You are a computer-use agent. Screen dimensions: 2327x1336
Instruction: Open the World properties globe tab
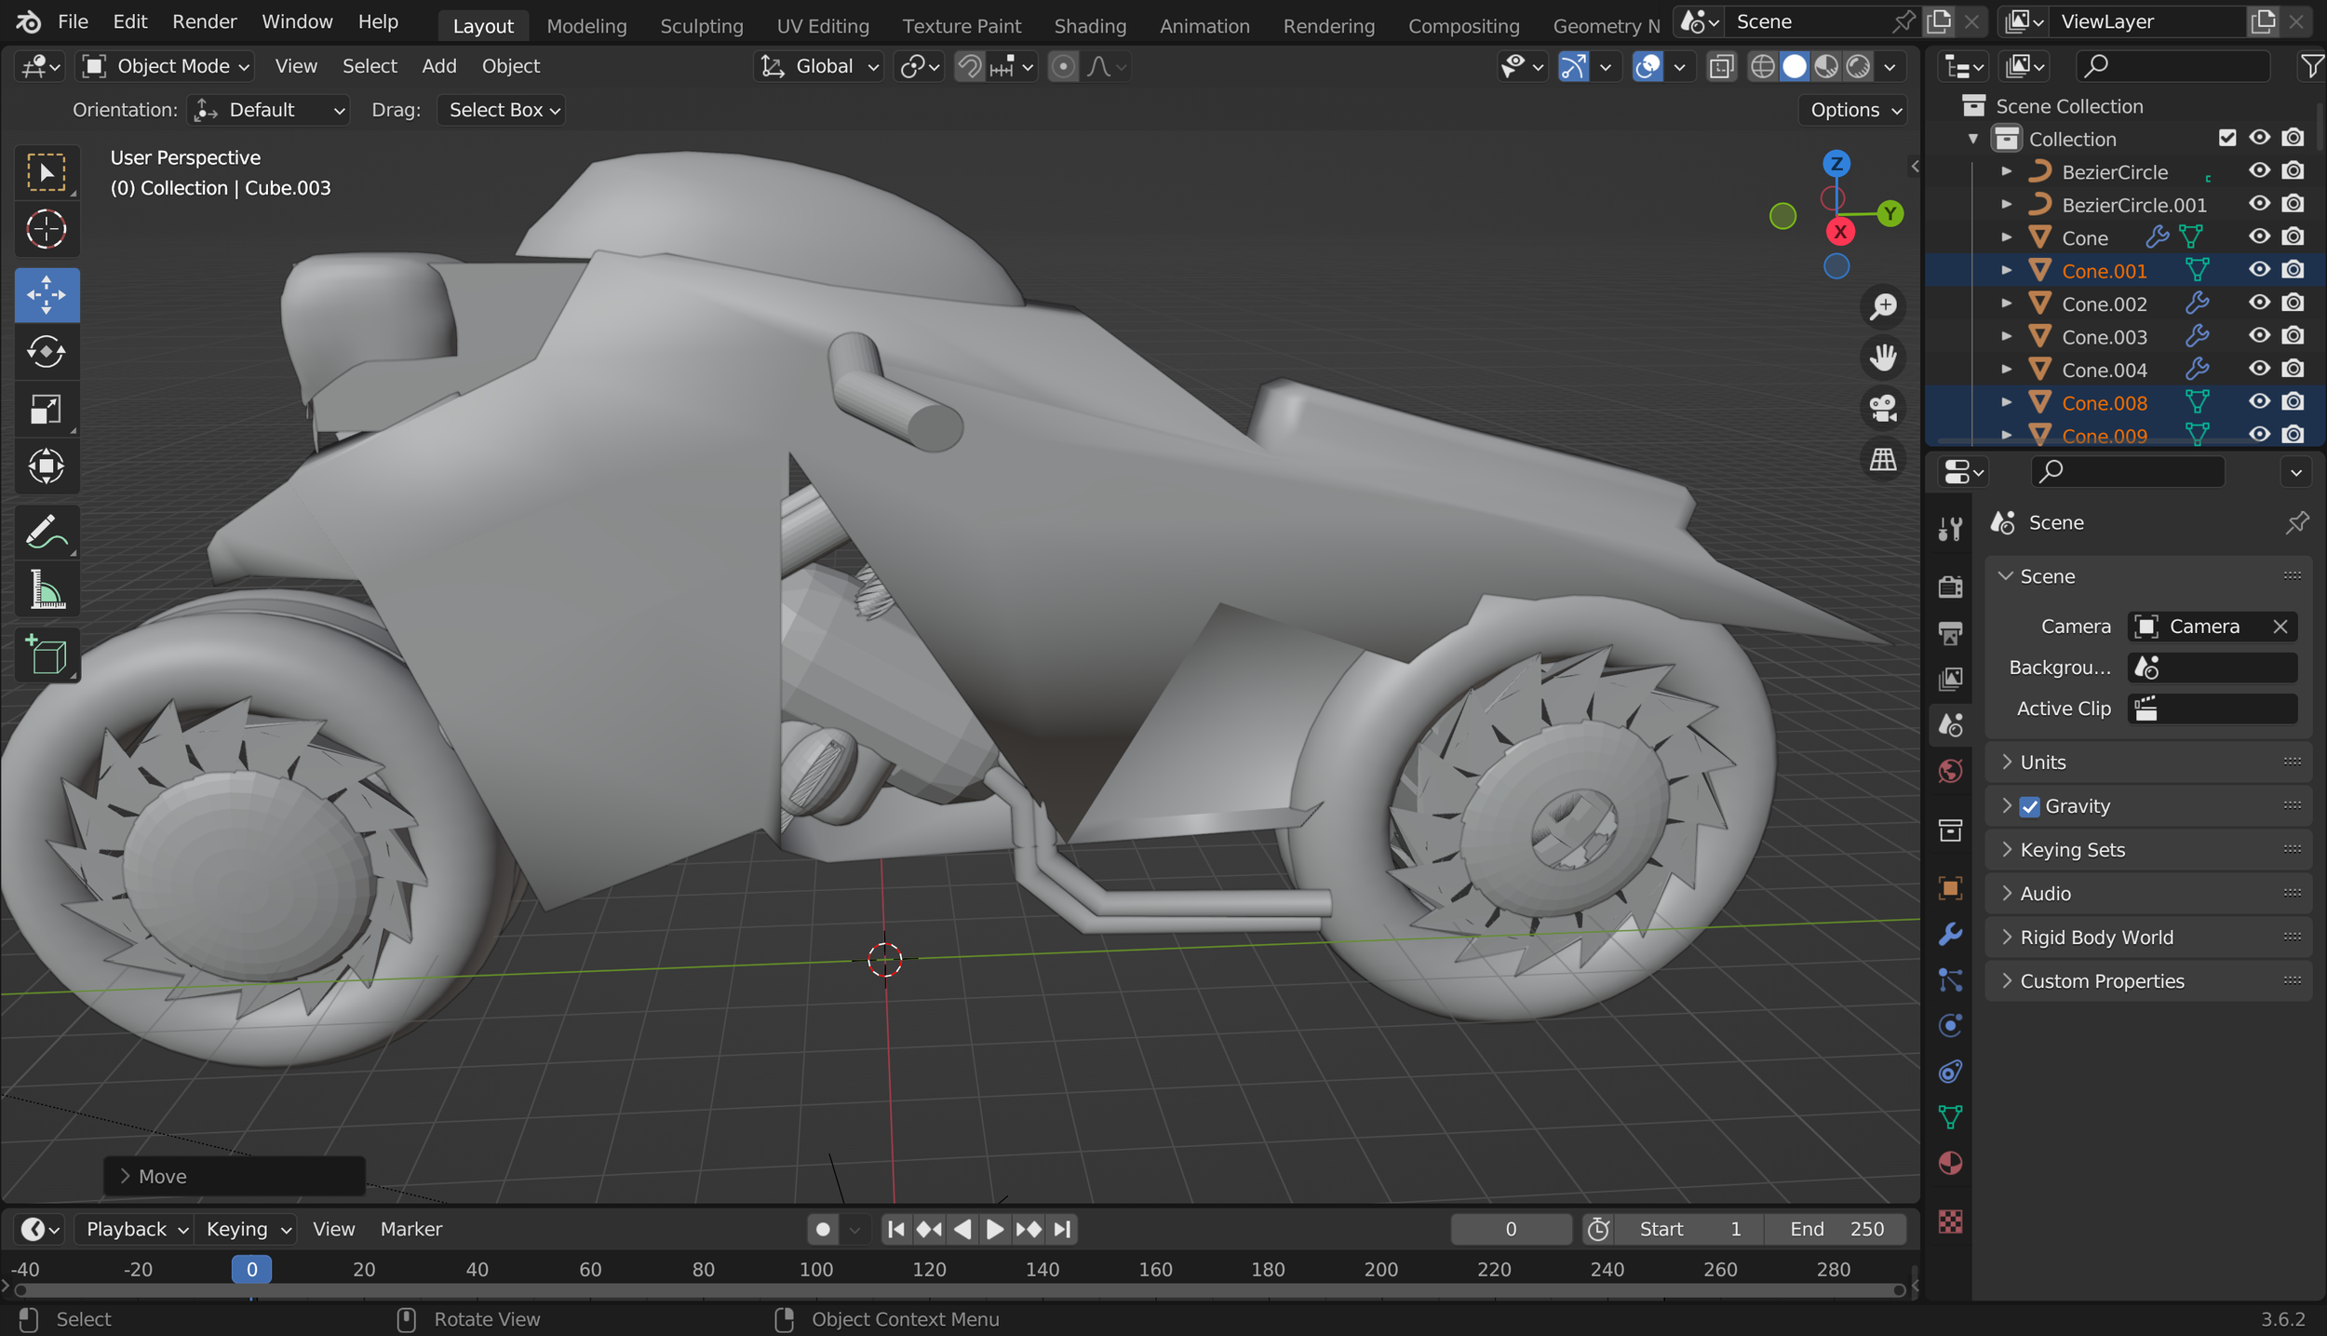click(x=1950, y=771)
